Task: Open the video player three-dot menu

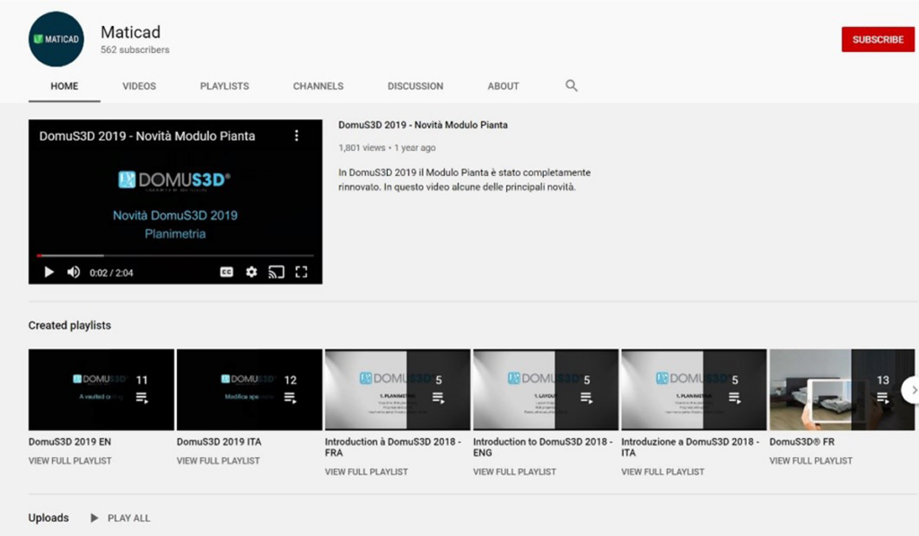Action: click(x=296, y=136)
